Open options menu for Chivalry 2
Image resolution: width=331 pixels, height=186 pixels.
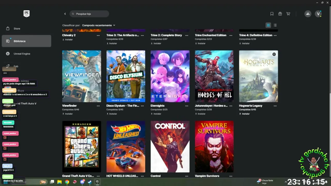click(98, 35)
